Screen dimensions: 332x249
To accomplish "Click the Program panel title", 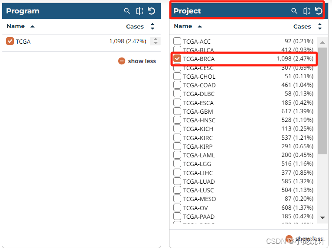I will pos(23,11).
